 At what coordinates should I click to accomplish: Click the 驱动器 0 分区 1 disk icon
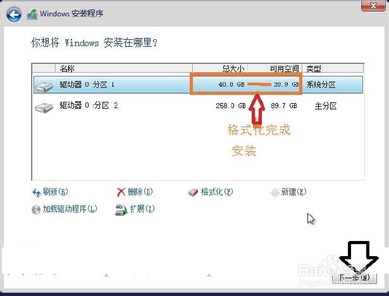[44, 87]
